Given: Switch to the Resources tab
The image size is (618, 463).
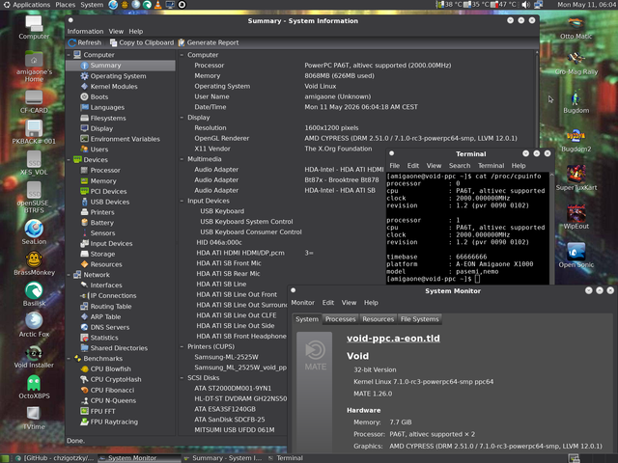Looking at the screenshot, I should pyautogui.click(x=378, y=319).
